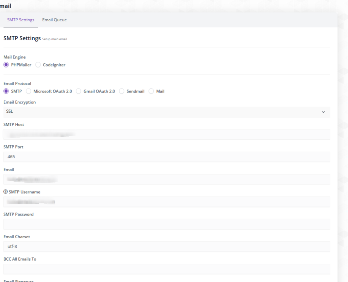Click the empty SMTP Password field
This screenshot has width=348, height=282.
point(167,224)
